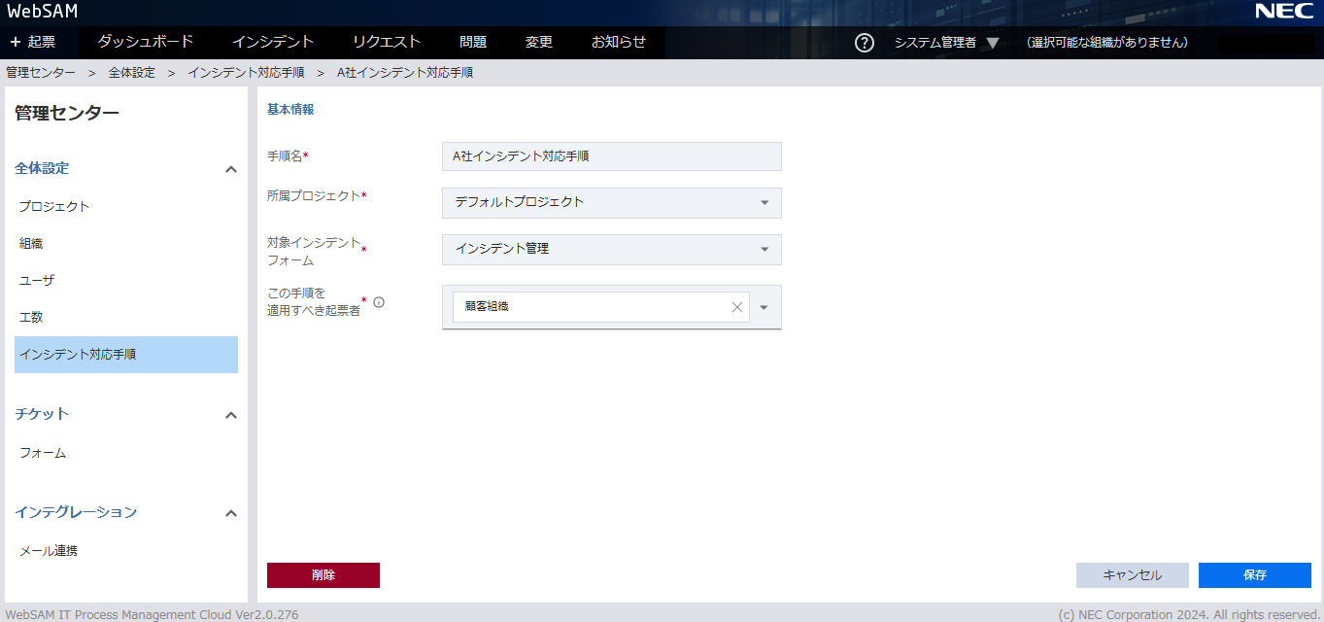The width and height of the screenshot is (1324, 622).
Task: Expand the 起票者 selection dropdown arrow
Action: [x=764, y=307]
